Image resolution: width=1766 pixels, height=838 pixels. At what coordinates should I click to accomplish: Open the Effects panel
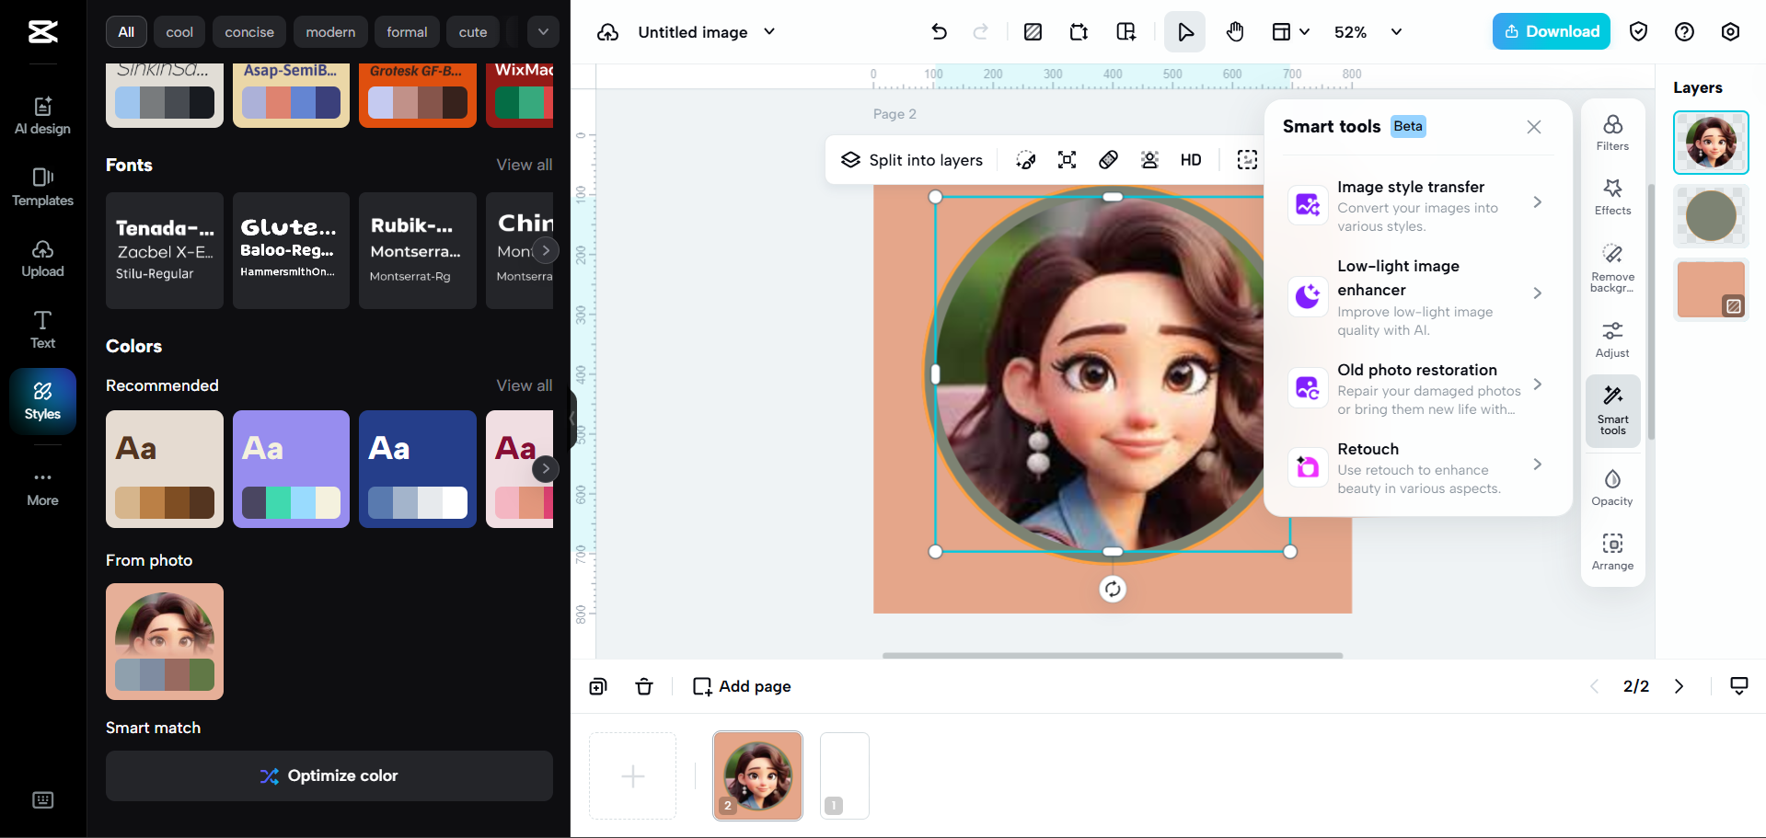click(x=1611, y=197)
